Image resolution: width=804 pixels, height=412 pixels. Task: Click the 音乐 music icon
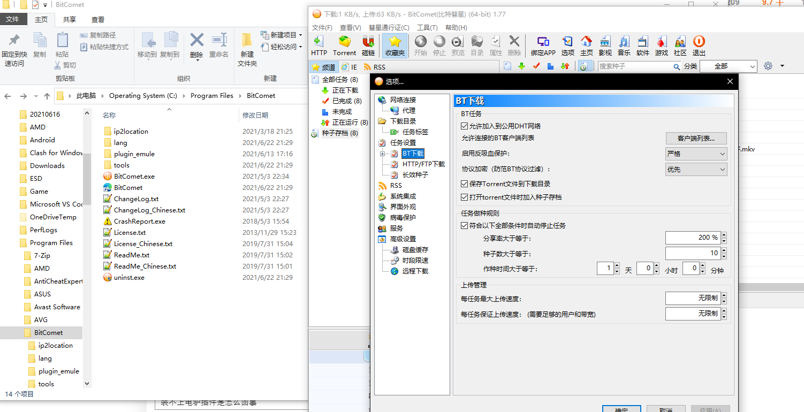click(624, 46)
